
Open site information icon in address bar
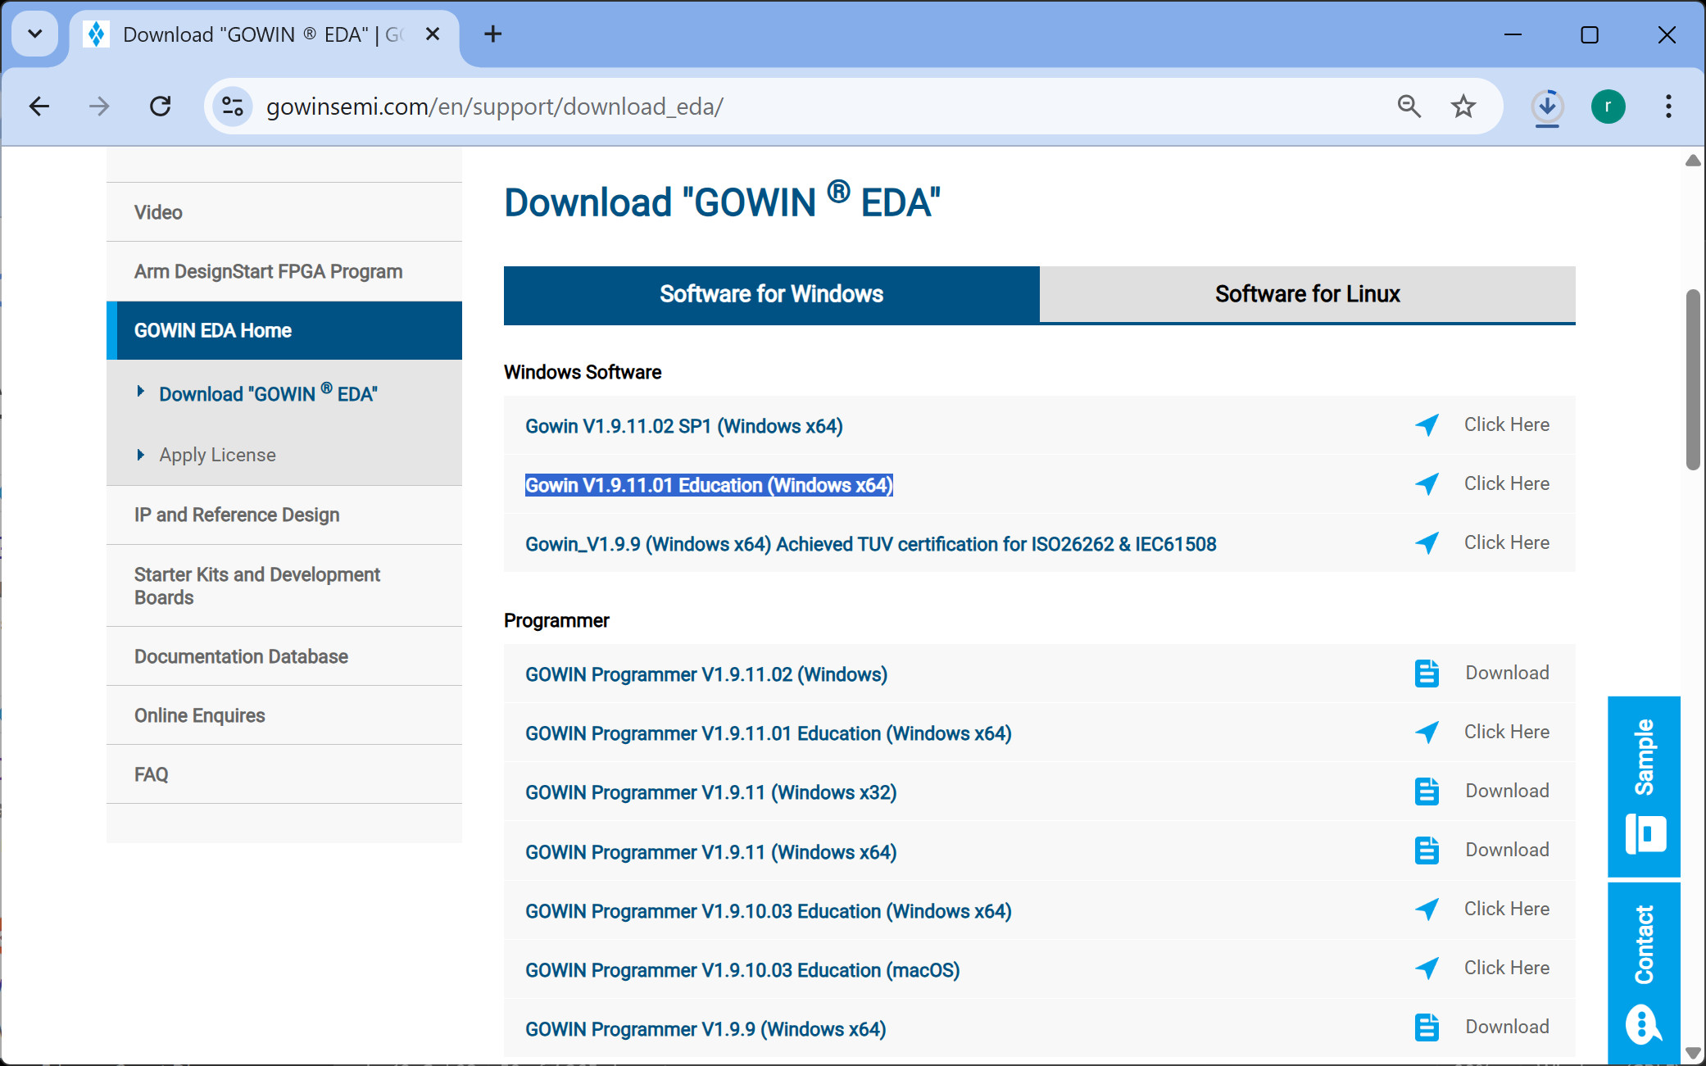[x=233, y=107]
